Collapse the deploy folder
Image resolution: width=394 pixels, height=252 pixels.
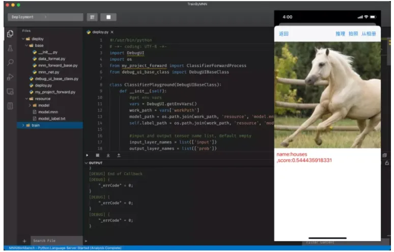pos(23,39)
